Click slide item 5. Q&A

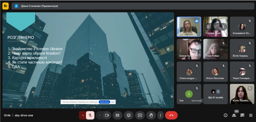[14, 67]
